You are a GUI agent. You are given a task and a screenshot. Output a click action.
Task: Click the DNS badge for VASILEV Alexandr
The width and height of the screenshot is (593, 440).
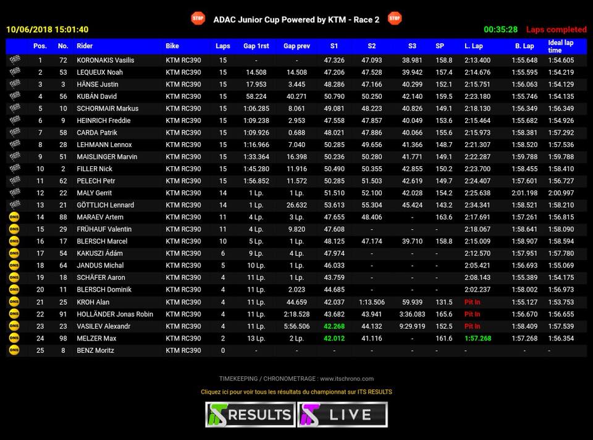[x=14, y=326]
